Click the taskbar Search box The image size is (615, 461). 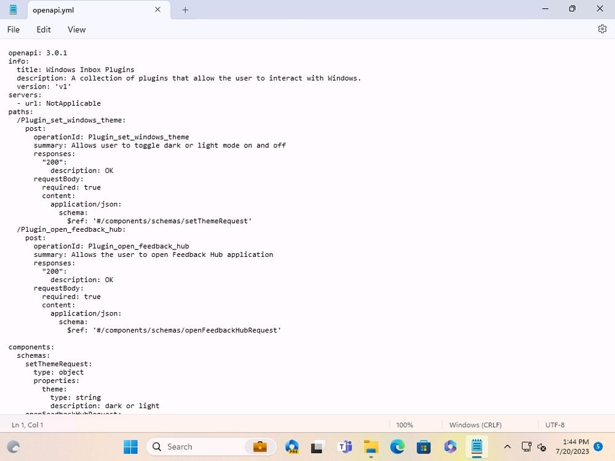211,446
